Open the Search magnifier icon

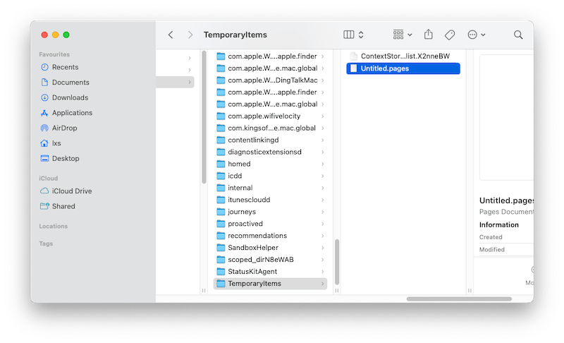(518, 35)
